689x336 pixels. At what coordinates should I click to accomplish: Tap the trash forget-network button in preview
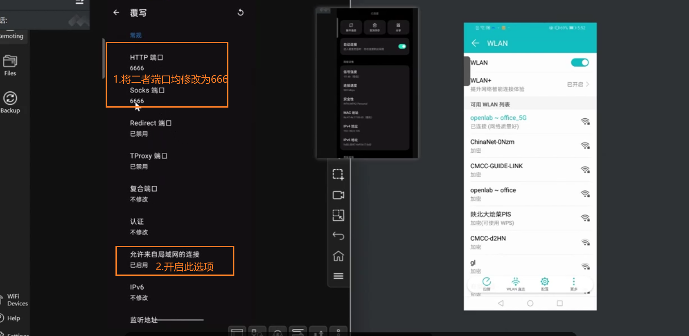coord(375,27)
